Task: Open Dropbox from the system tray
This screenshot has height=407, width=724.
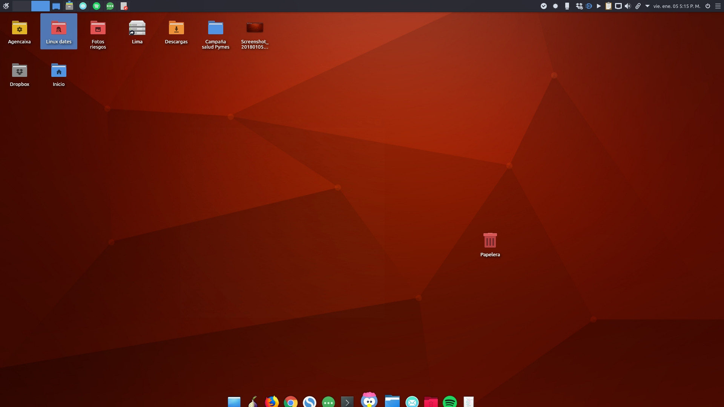Action: (x=579, y=6)
